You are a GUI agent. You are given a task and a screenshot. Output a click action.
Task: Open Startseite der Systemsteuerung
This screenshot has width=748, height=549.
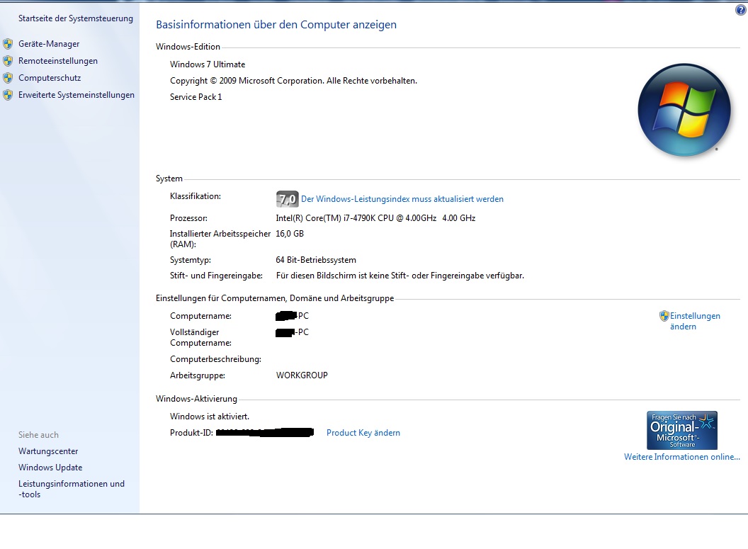coord(75,18)
